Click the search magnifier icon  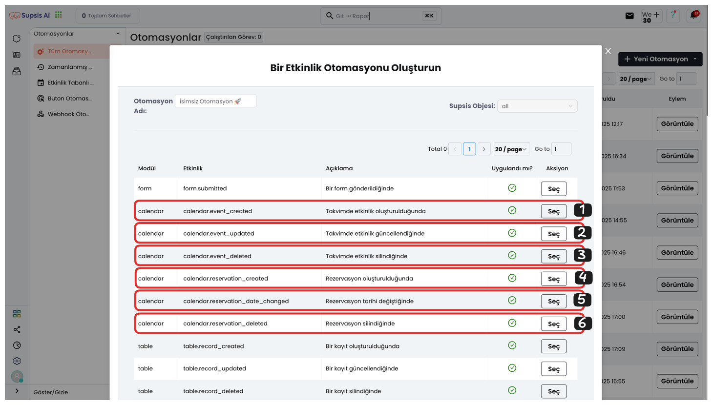coord(330,16)
